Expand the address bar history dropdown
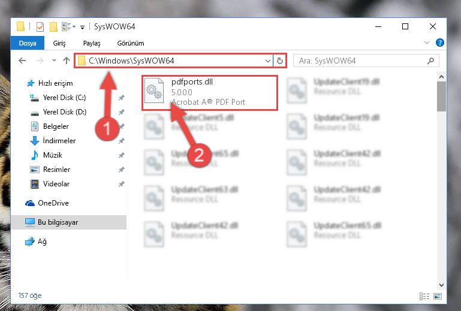Screen dimensions: 461x311 [267, 61]
